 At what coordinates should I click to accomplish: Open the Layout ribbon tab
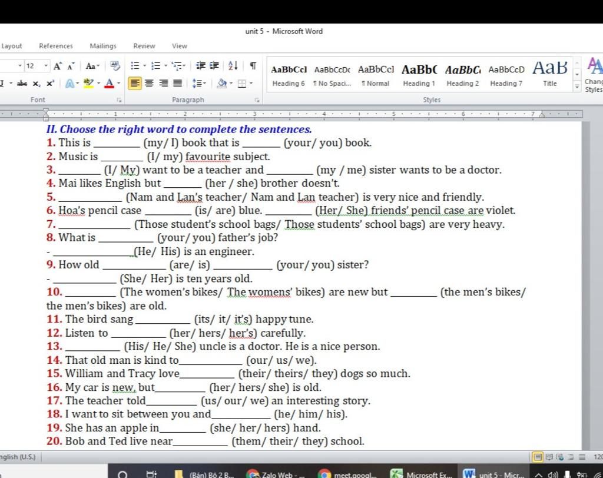click(x=12, y=46)
